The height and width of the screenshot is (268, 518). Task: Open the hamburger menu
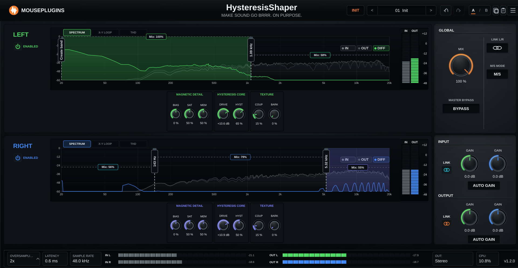click(x=513, y=10)
